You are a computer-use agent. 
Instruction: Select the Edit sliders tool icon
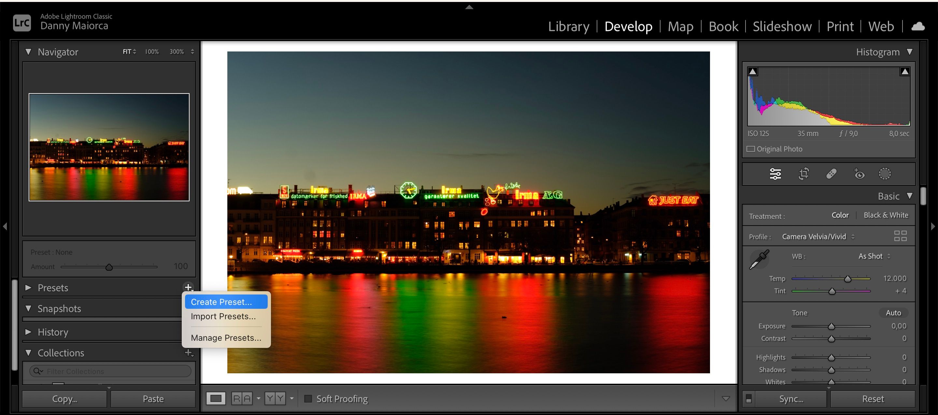pyautogui.click(x=775, y=174)
